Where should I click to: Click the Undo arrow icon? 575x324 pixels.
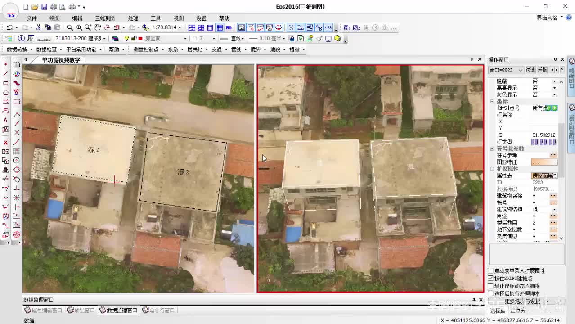point(9,27)
